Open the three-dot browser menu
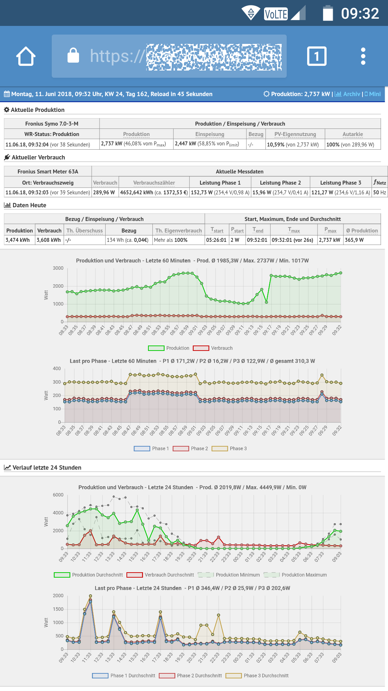Screen dimensions: 388x691 363,56
